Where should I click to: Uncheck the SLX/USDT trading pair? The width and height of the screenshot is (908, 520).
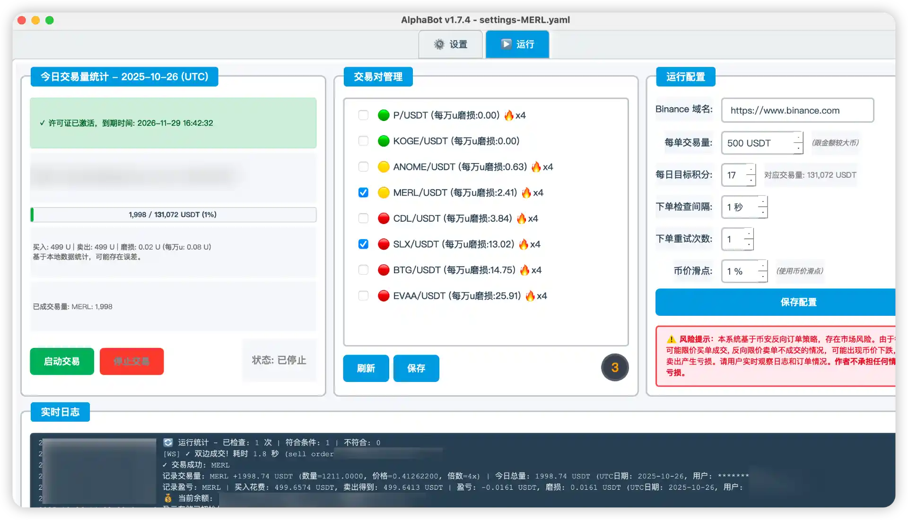[363, 244]
